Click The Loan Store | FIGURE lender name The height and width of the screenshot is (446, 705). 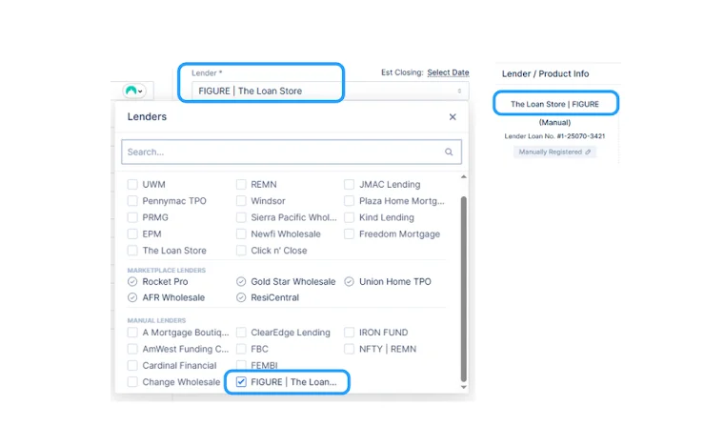pyautogui.click(x=554, y=104)
